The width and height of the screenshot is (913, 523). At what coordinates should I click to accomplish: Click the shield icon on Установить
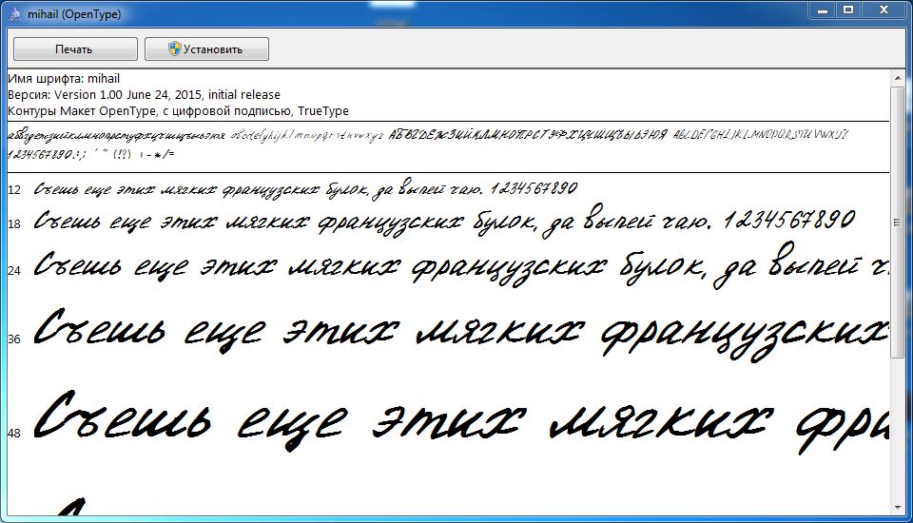click(x=175, y=48)
